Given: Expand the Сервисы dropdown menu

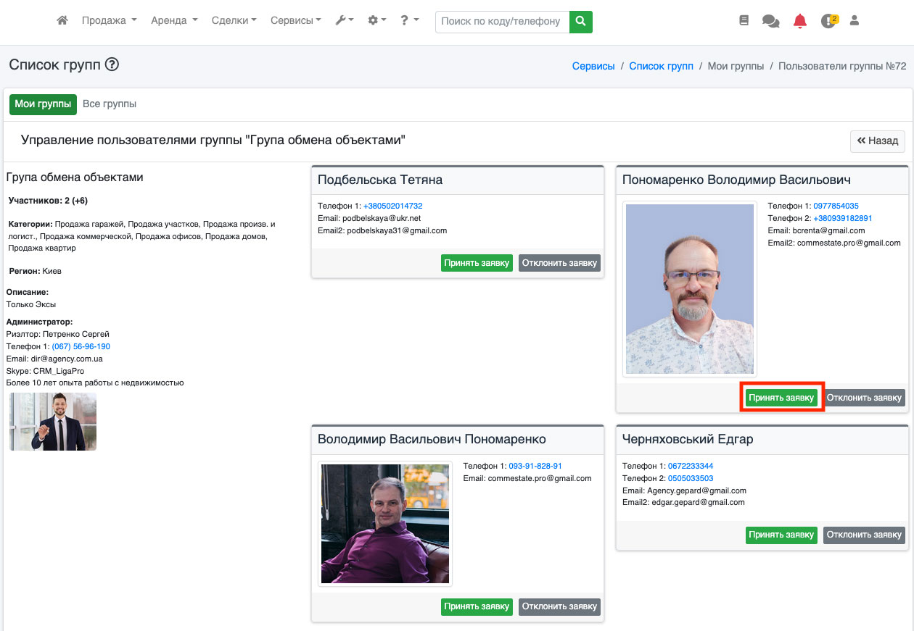Looking at the screenshot, I should (295, 21).
